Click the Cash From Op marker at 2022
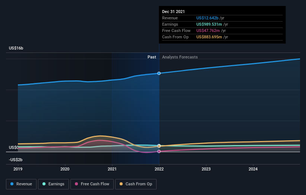Image resolution: width=306 pixels, height=195 pixels. [x=159, y=146]
